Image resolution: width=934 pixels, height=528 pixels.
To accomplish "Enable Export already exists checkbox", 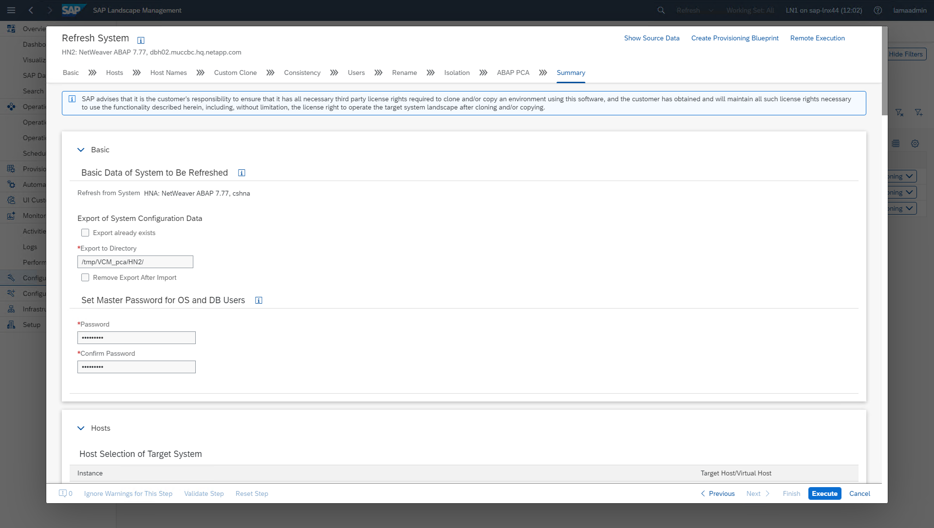I will (x=85, y=233).
